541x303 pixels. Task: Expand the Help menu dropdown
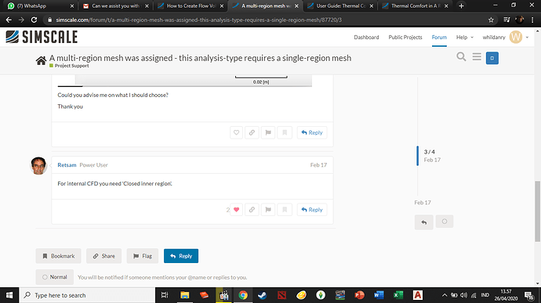tap(465, 38)
